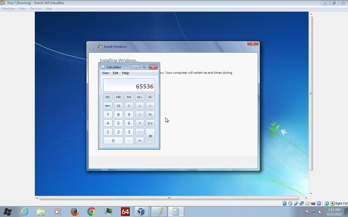Open the system monitor taskbar icon
Screen dimensions: 348x217
click(108, 212)
